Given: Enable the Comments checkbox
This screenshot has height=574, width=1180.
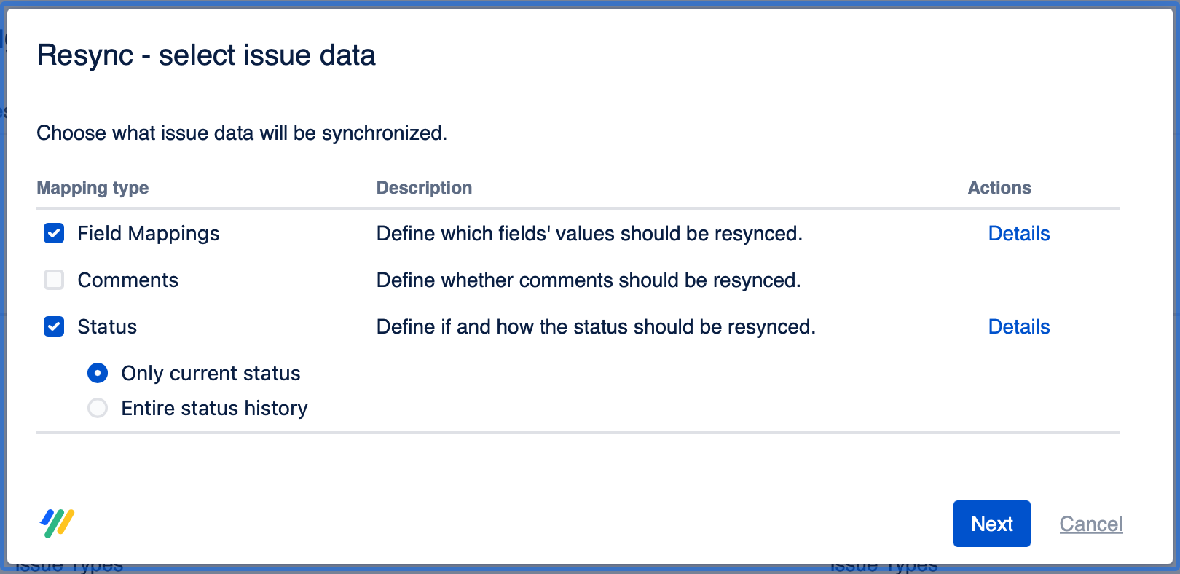Looking at the screenshot, I should 54,280.
